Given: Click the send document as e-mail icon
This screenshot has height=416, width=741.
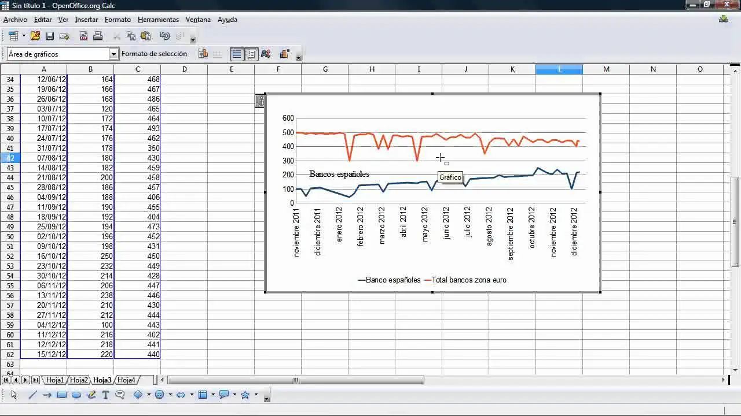Looking at the screenshot, I should [x=64, y=36].
